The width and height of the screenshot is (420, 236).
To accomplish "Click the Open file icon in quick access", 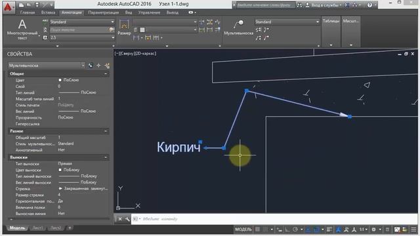I will [x=29, y=5].
